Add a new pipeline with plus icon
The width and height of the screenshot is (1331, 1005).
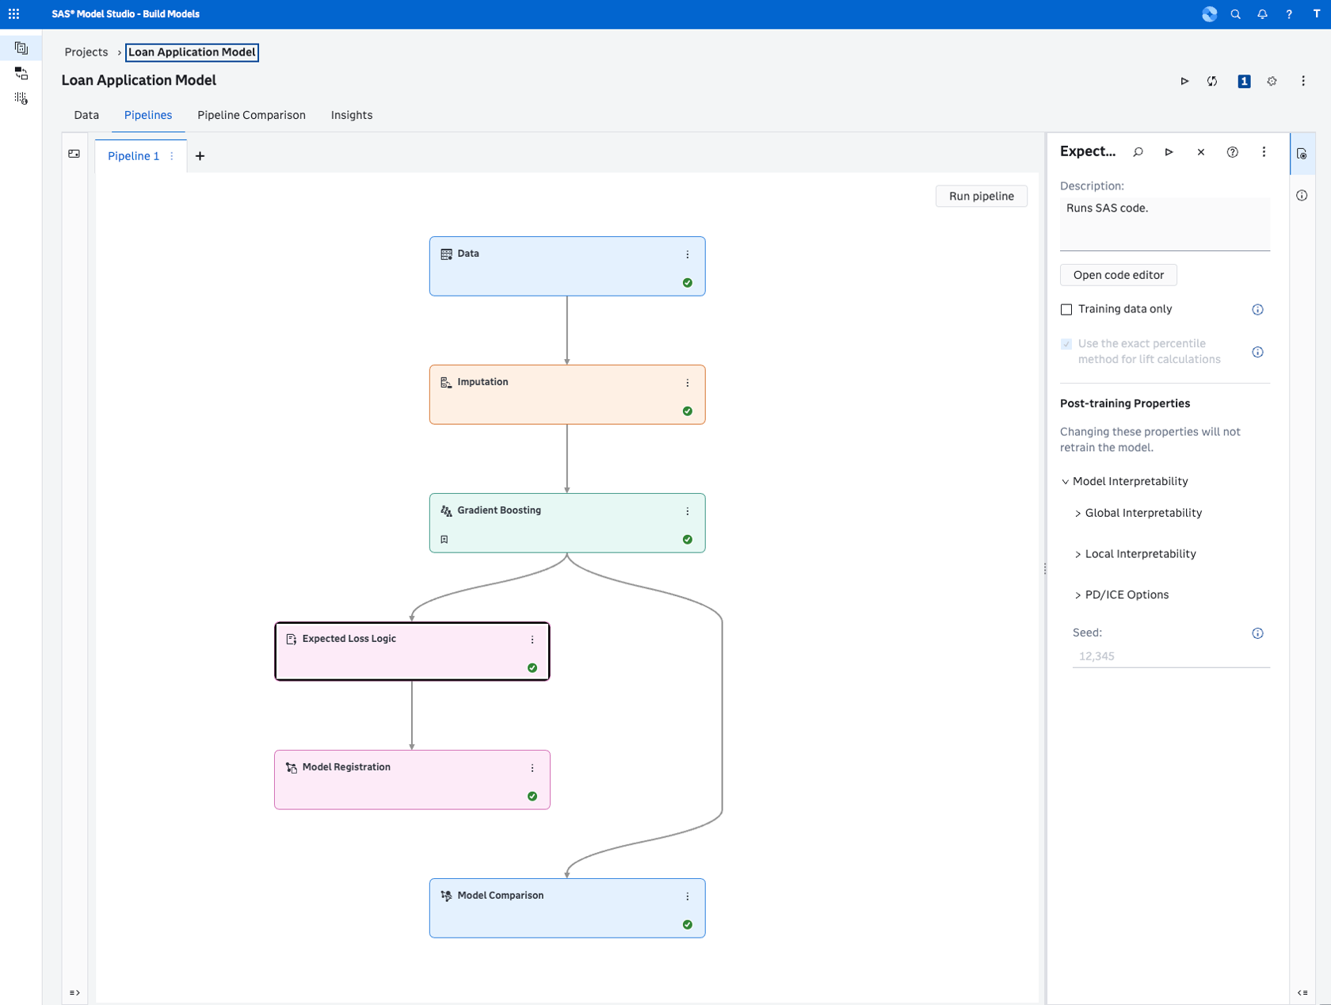(x=200, y=156)
